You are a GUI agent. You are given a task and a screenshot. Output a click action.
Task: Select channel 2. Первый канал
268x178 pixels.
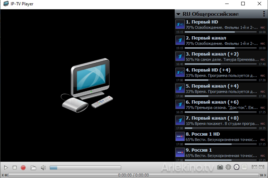[x=221, y=42]
